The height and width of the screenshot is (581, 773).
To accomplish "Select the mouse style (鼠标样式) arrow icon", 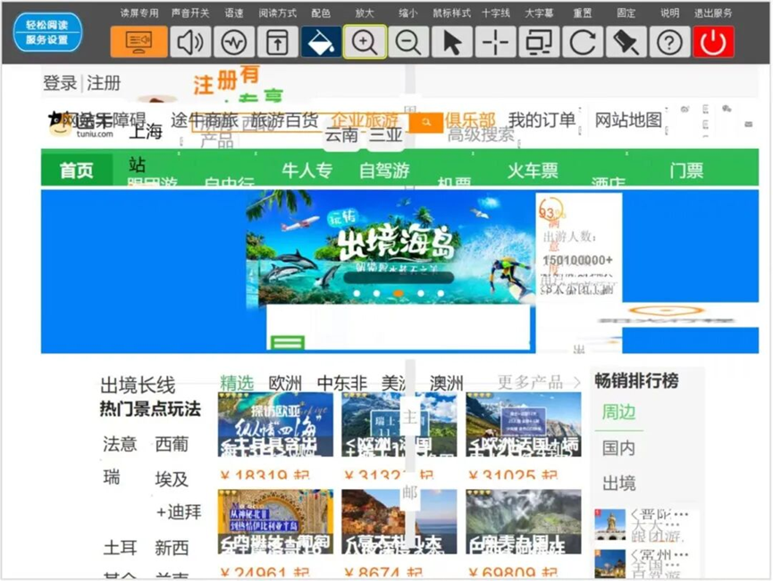I will (x=452, y=42).
